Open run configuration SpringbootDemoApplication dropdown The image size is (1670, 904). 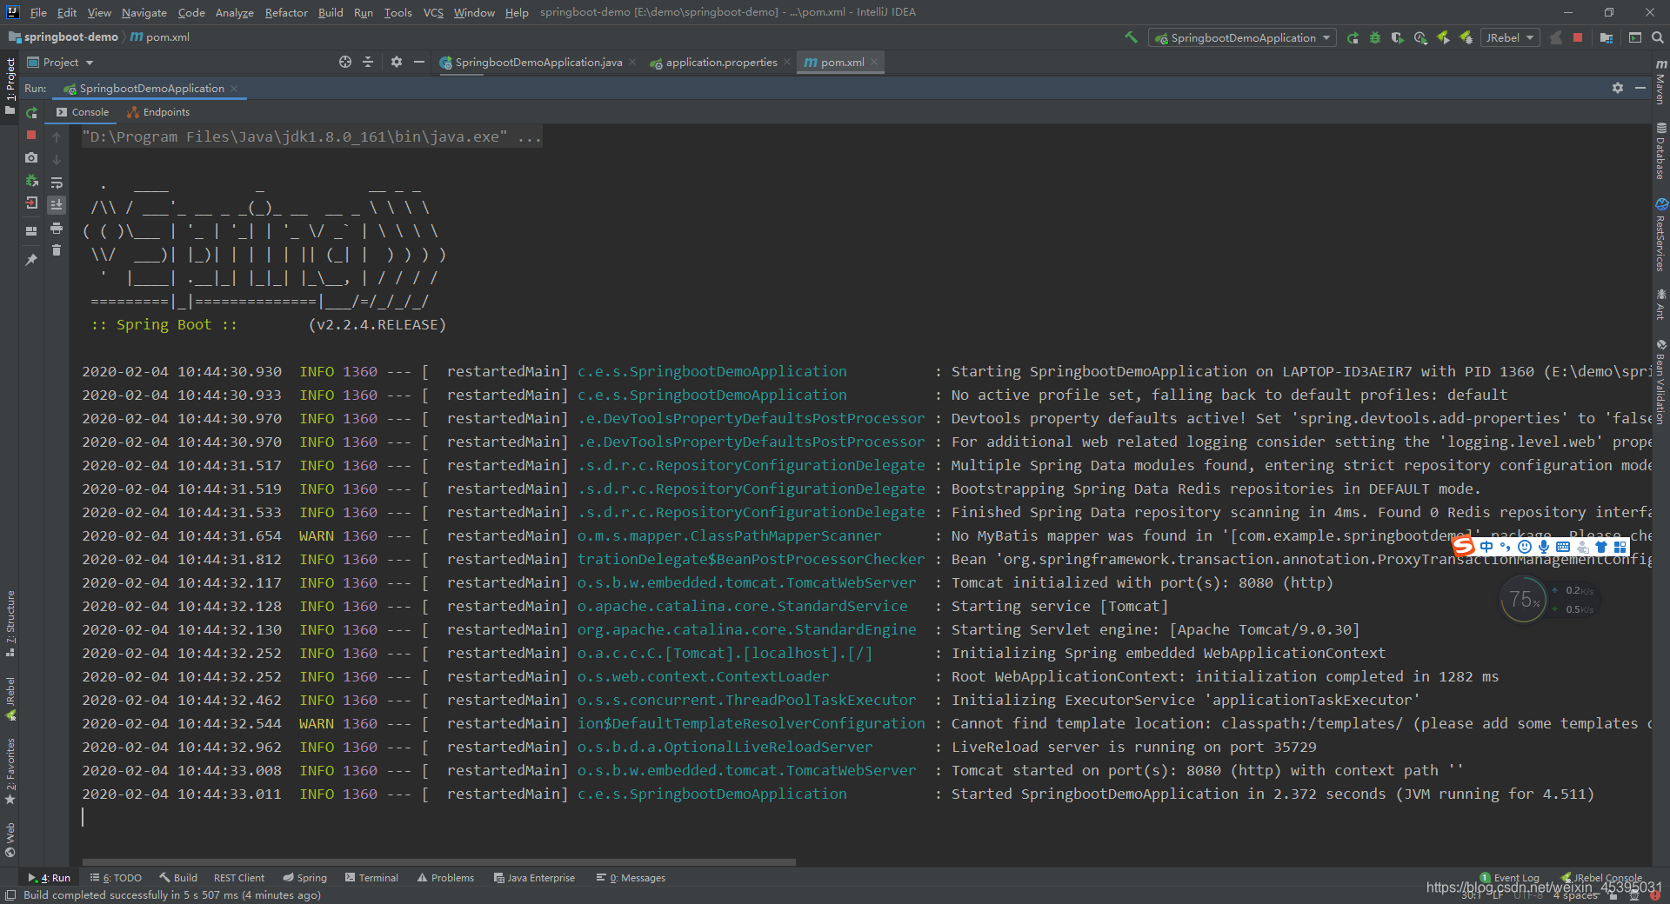point(1243,37)
